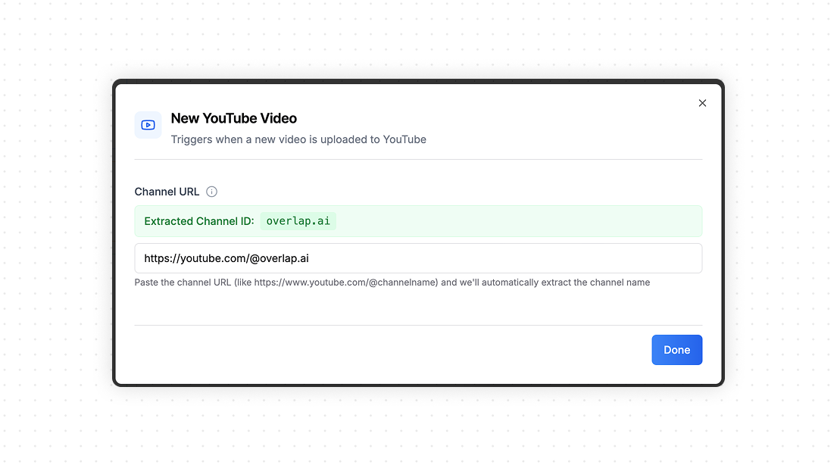Click the 'New YouTube Video' heading
The width and height of the screenshot is (837, 465).
pos(234,118)
